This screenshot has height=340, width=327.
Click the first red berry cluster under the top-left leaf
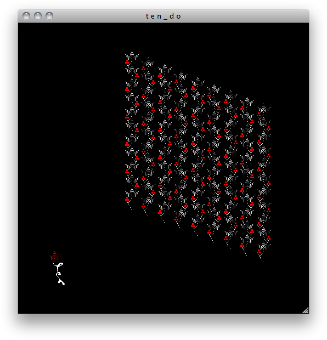[127, 62]
